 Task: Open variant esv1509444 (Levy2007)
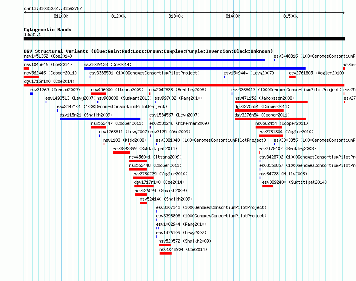pyautogui.click(x=249, y=73)
